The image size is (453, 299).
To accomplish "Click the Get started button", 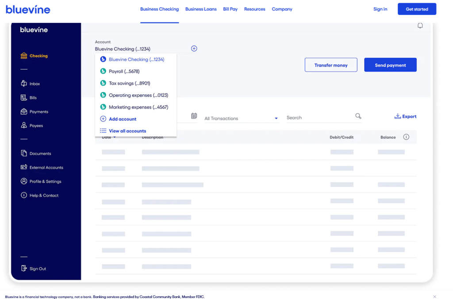I will click(x=417, y=9).
